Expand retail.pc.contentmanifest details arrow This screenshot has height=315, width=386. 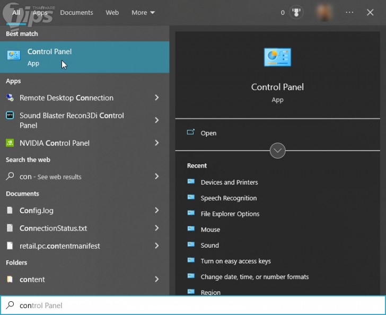tap(157, 246)
